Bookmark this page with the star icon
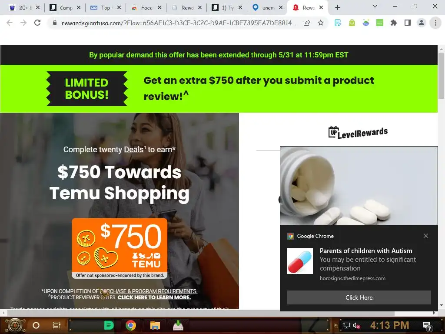This screenshot has height=334, width=445. point(321,23)
